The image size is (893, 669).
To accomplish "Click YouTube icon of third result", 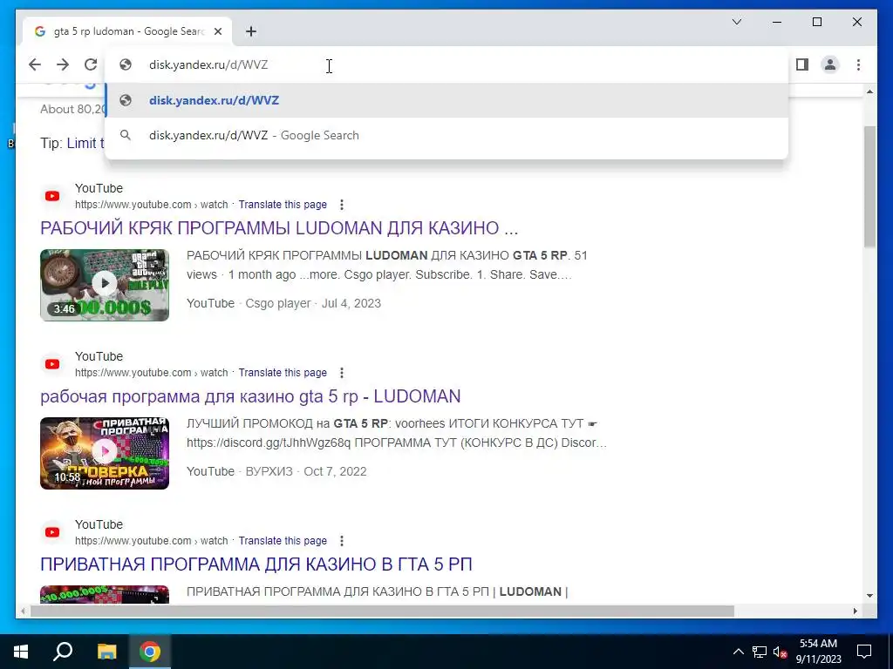I will coord(52,532).
